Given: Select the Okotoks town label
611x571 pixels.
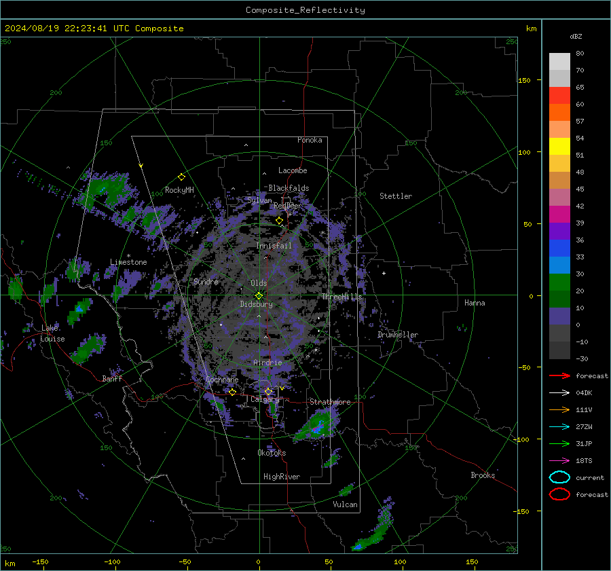Looking at the screenshot, I should [272, 453].
